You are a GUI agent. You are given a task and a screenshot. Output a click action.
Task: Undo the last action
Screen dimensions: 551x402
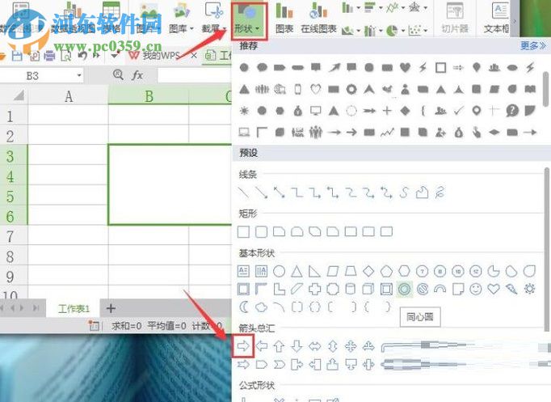[x=82, y=56]
